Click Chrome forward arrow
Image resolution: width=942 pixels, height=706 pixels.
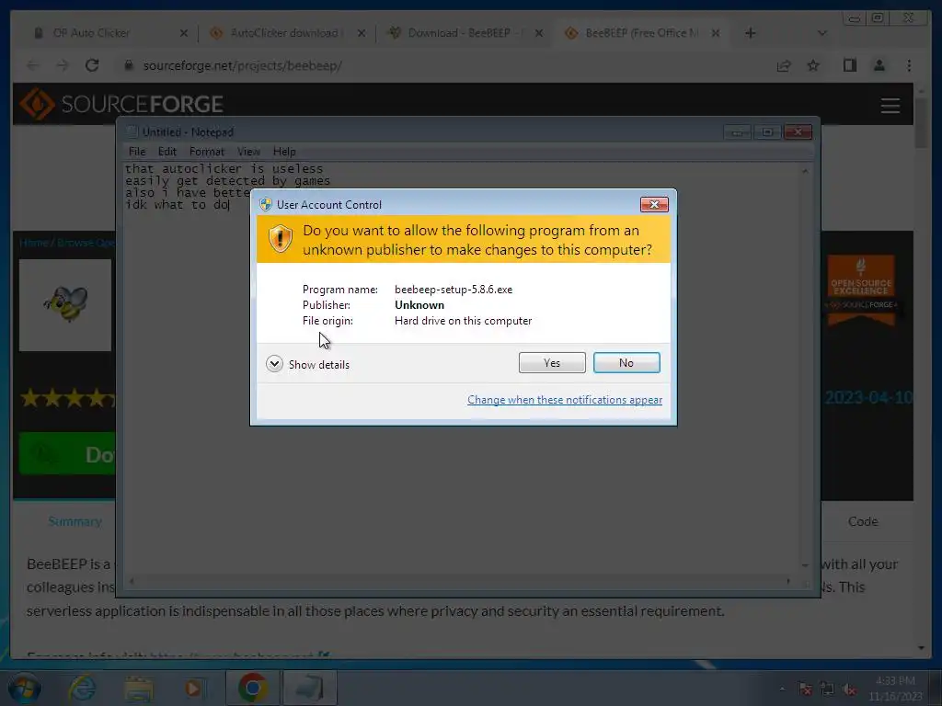(63, 65)
